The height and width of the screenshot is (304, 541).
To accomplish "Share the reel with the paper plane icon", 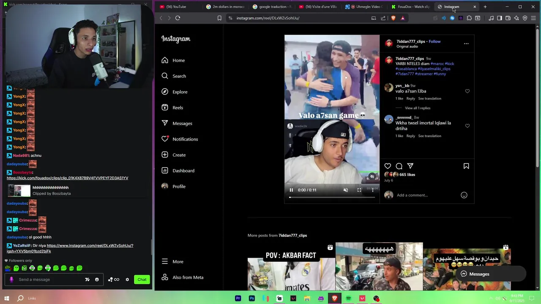I will 410,166.
